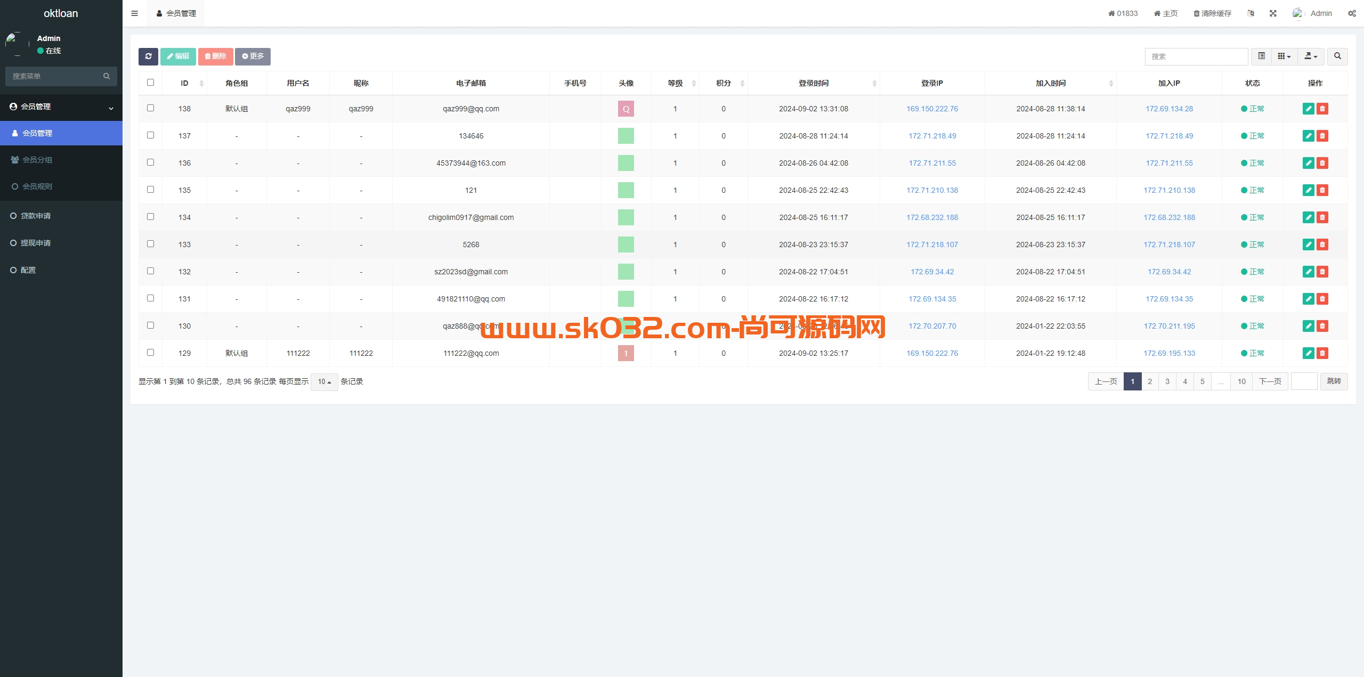
Task: Edit member 129 via pencil icon
Action: 1308,353
